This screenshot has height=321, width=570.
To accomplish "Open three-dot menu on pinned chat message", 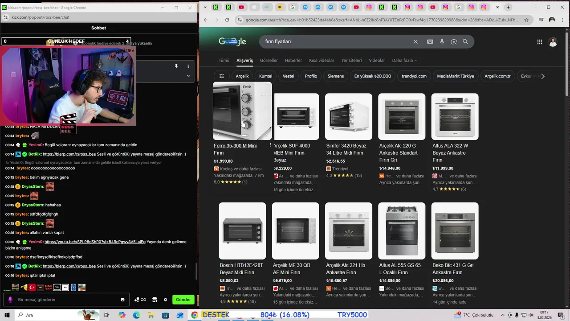I will click(188, 66).
